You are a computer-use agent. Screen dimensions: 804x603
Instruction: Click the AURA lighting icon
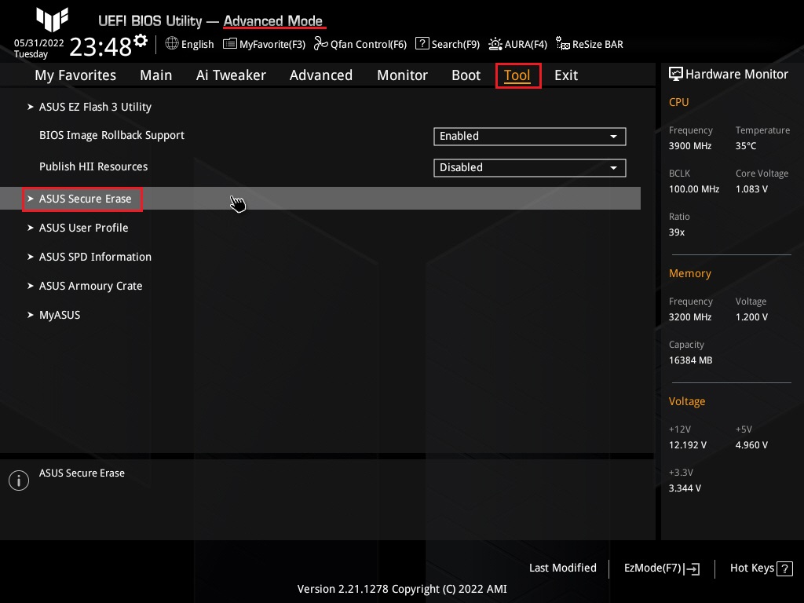(x=495, y=44)
